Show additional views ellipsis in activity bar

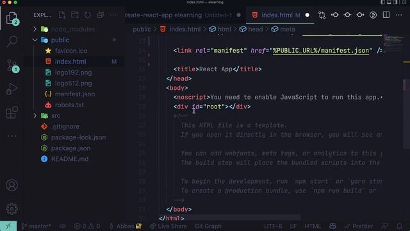[12, 136]
